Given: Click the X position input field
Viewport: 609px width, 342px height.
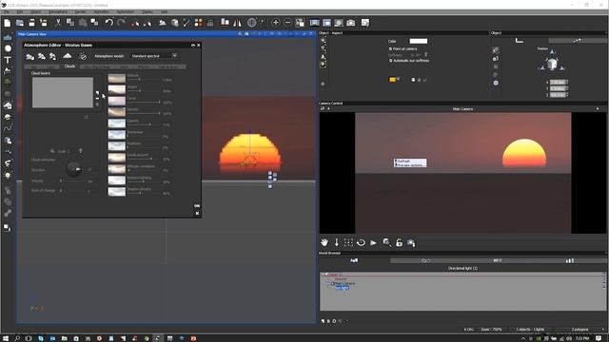Looking at the screenshot, I should 559,83.
